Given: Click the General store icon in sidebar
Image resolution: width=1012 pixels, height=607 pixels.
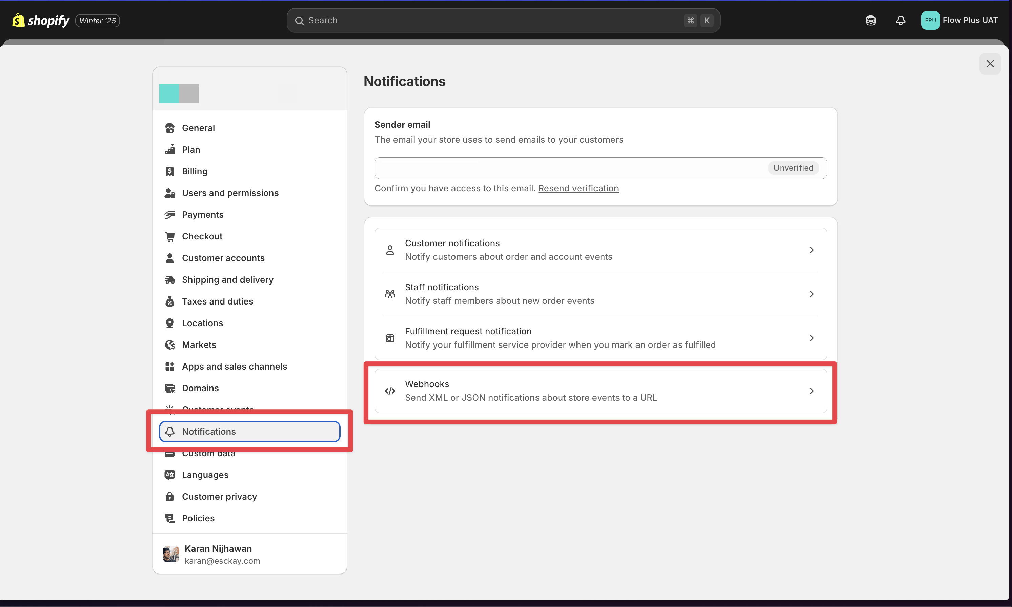Looking at the screenshot, I should 169,128.
